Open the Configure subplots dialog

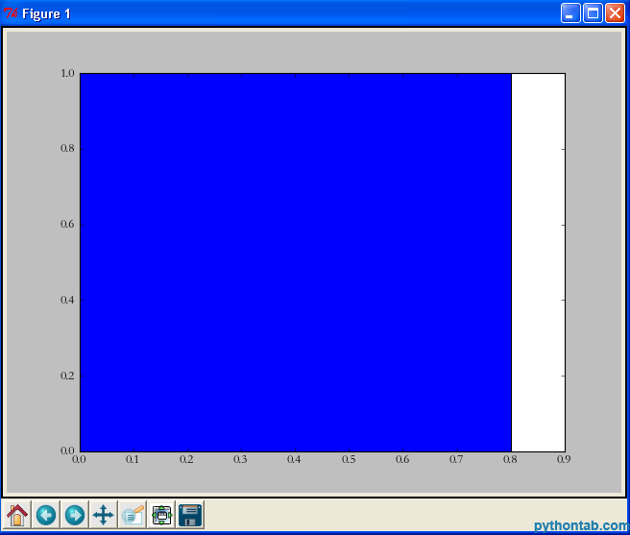click(161, 515)
